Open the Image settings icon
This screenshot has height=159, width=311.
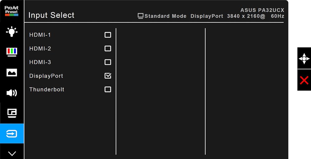pyautogui.click(x=12, y=73)
